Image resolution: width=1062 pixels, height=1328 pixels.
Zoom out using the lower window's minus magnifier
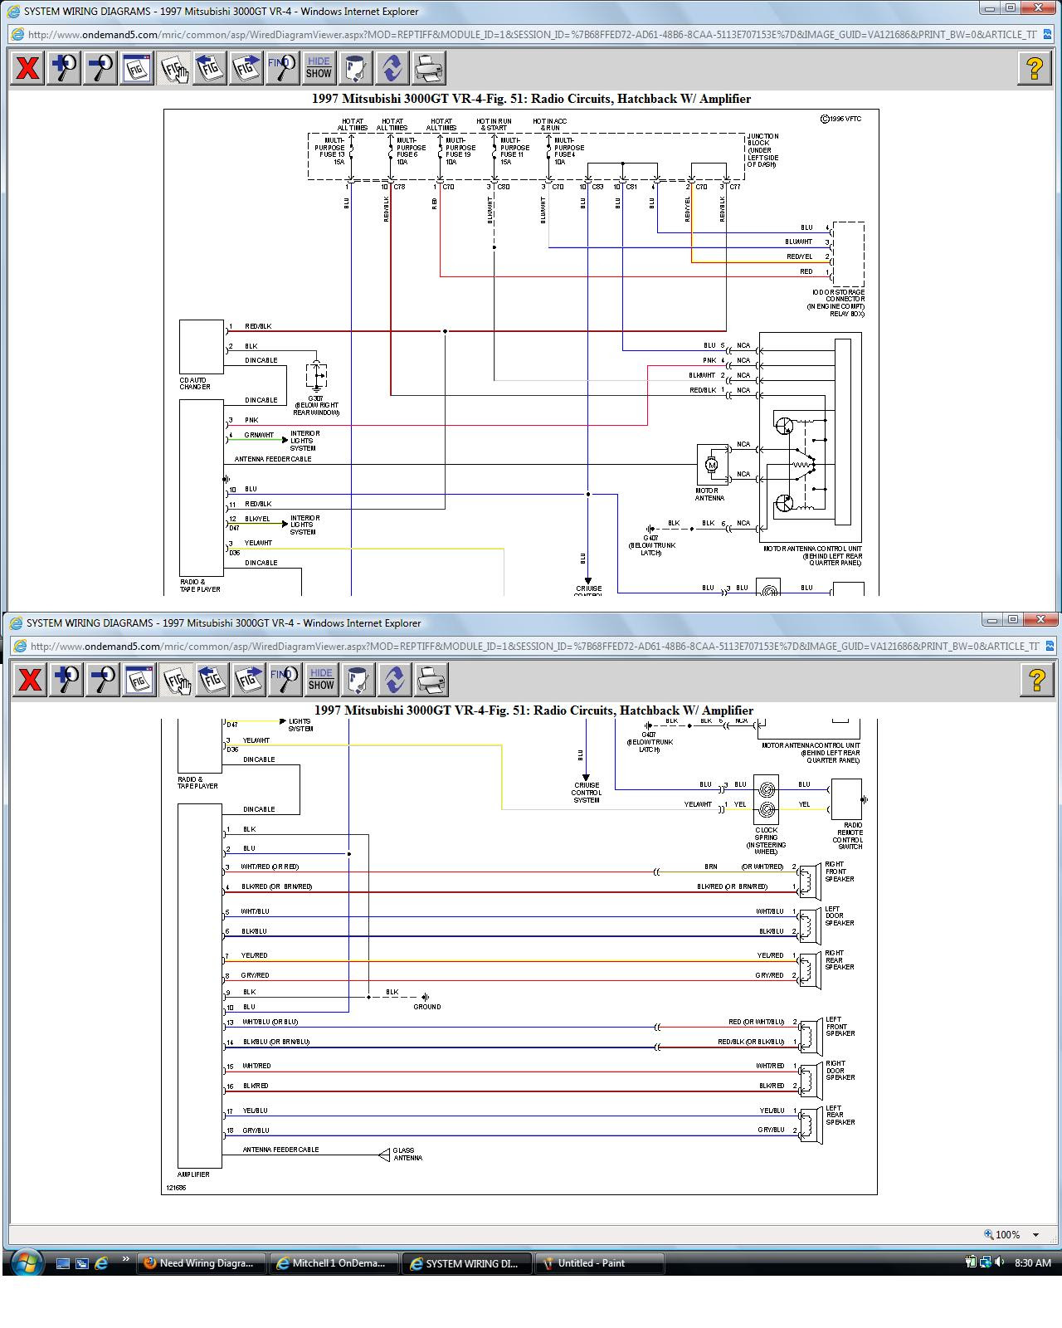coord(103,680)
